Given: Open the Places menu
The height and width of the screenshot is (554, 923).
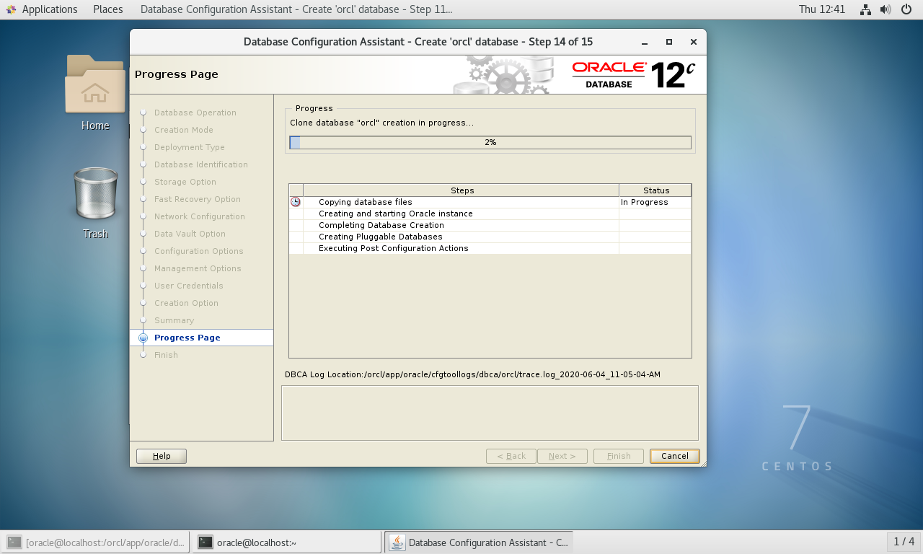Looking at the screenshot, I should [107, 9].
